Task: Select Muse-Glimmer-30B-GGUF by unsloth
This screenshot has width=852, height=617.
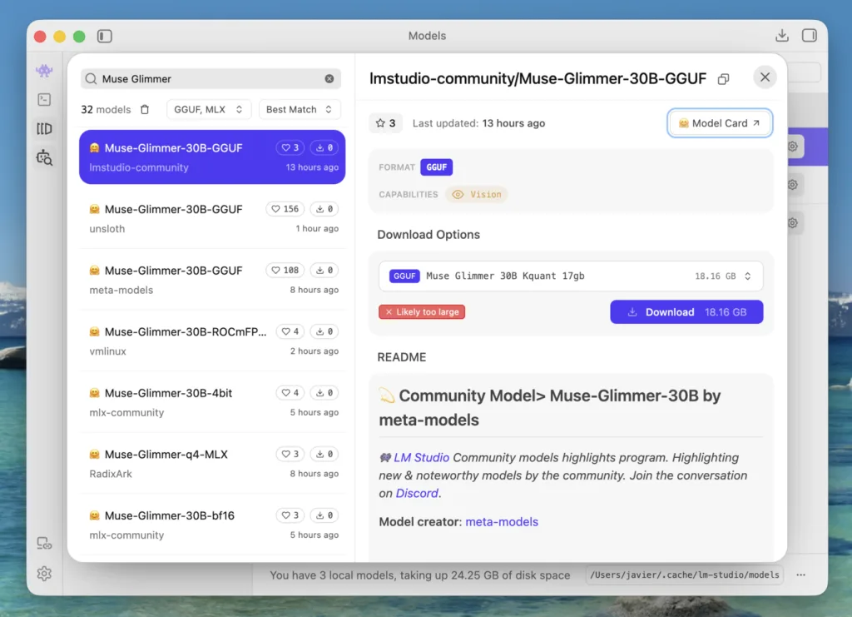Action: click(x=212, y=218)
